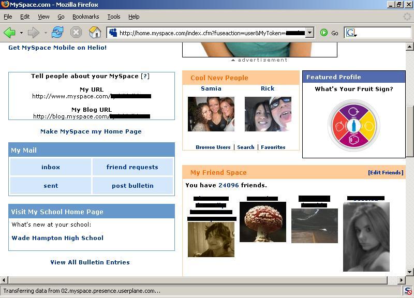The height and width of the screenshot is (298, 414).
Task: Open the Edit menu
Action: click(25, 17)
